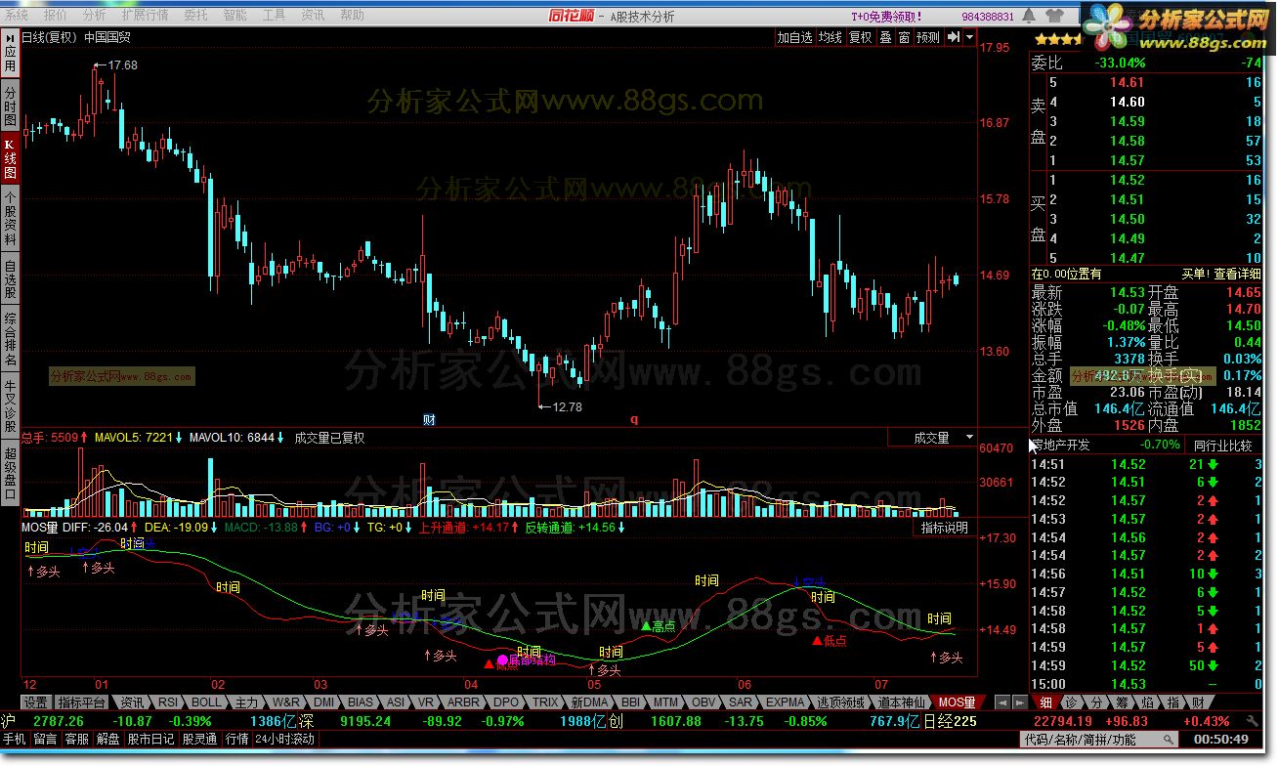Click the 低点 red triangle marker
The image size is (1278, 766).
(x=817, y=641)
